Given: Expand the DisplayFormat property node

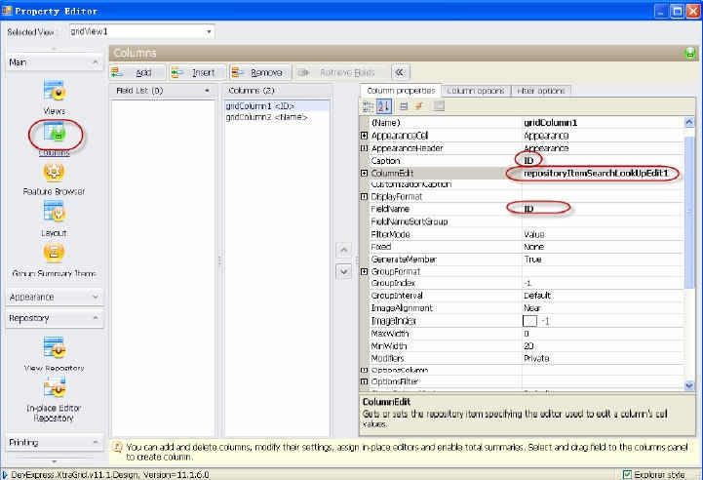Looking at the screenshot, I should point(364,196).
